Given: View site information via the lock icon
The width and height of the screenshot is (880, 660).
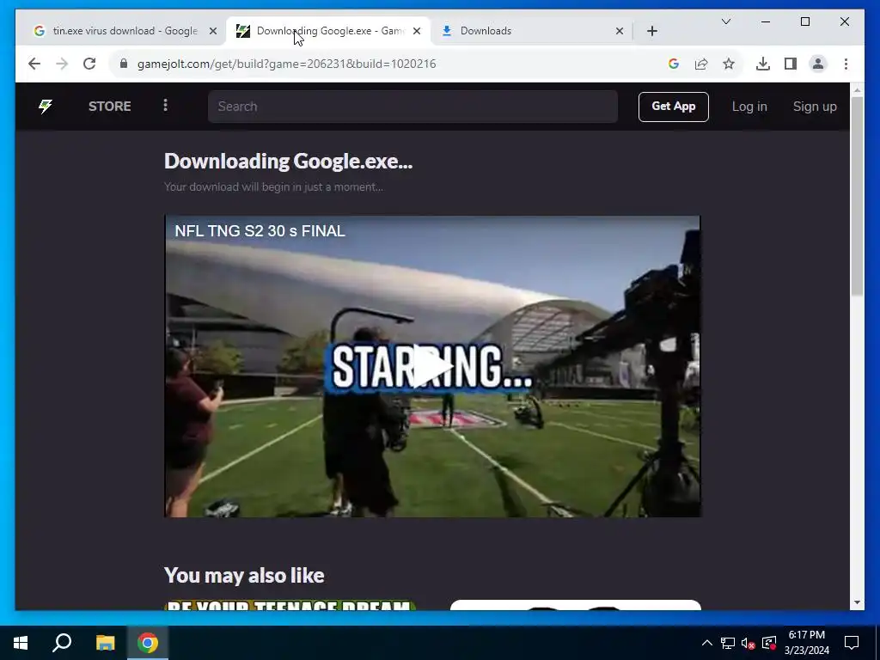Looking at the screenshot, I should click(124, 64).
